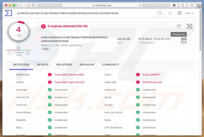Click the GData alert icon
Viewport: 204px width, 137px height.
point(50,82)
